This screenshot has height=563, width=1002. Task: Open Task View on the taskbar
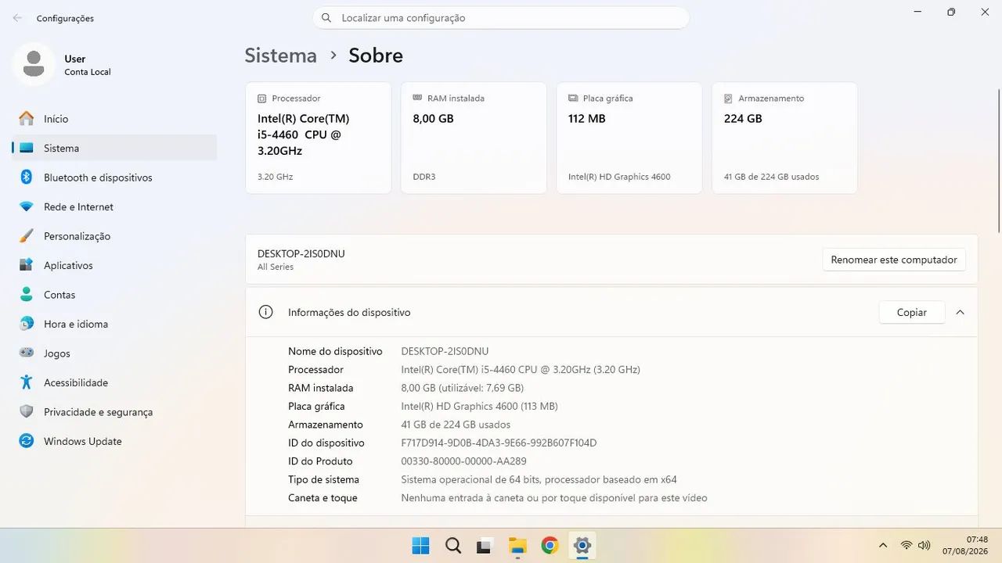click(485, 546)
